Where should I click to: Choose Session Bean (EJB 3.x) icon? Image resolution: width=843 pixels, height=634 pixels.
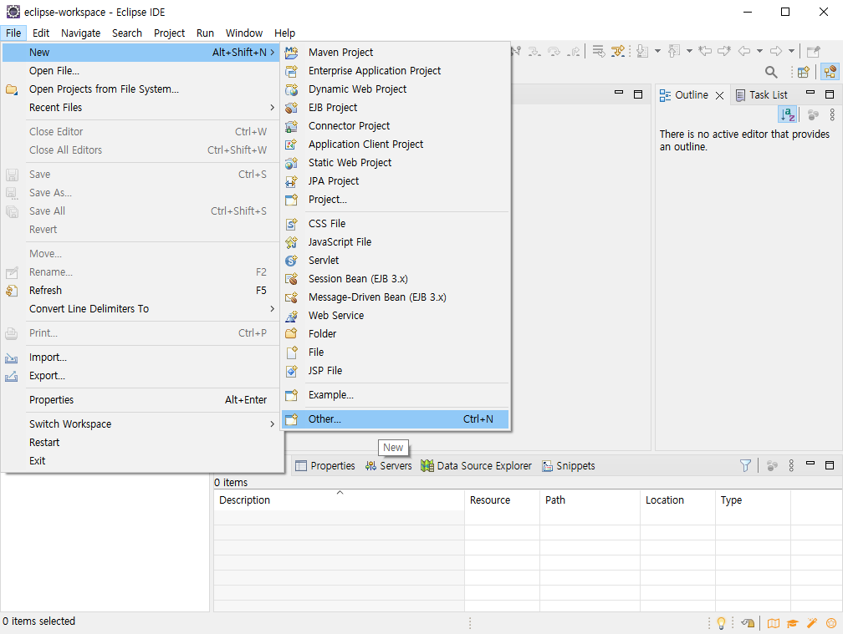tap(291, 279)
